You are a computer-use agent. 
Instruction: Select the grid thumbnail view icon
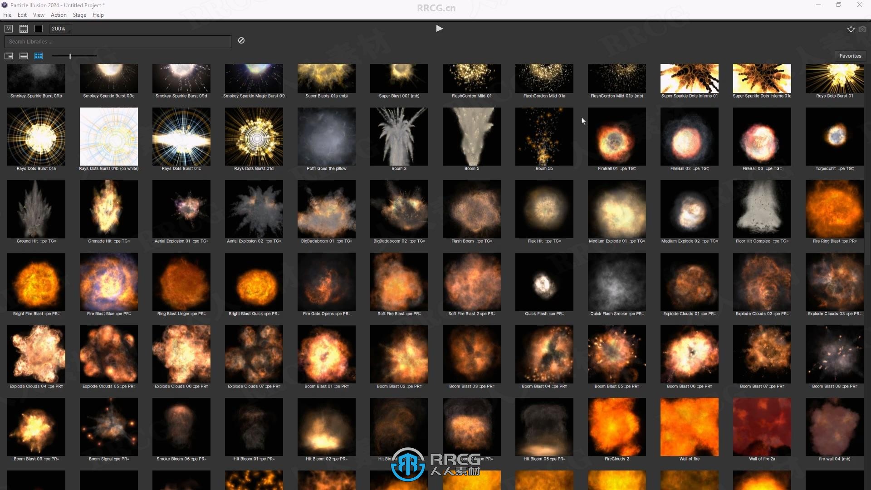pos(39,56)
